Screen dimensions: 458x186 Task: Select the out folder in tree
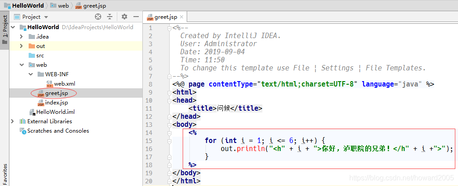[41, 46]
